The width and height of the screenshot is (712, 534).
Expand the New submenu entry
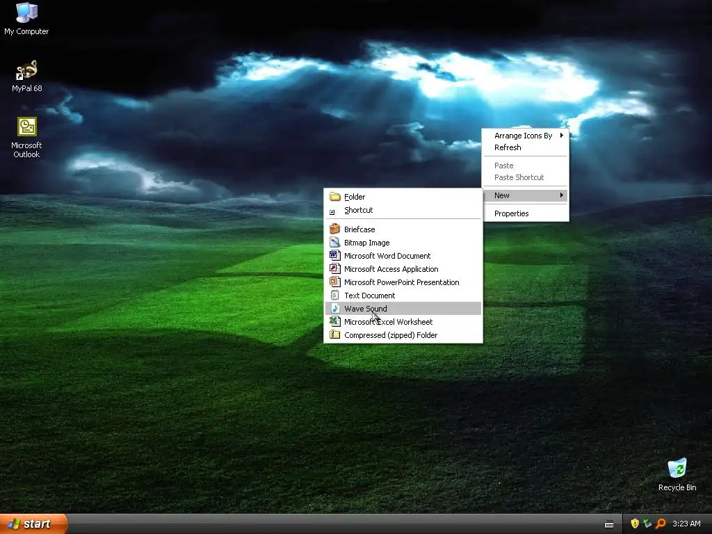pyautogui.click(x=526, y=195)
